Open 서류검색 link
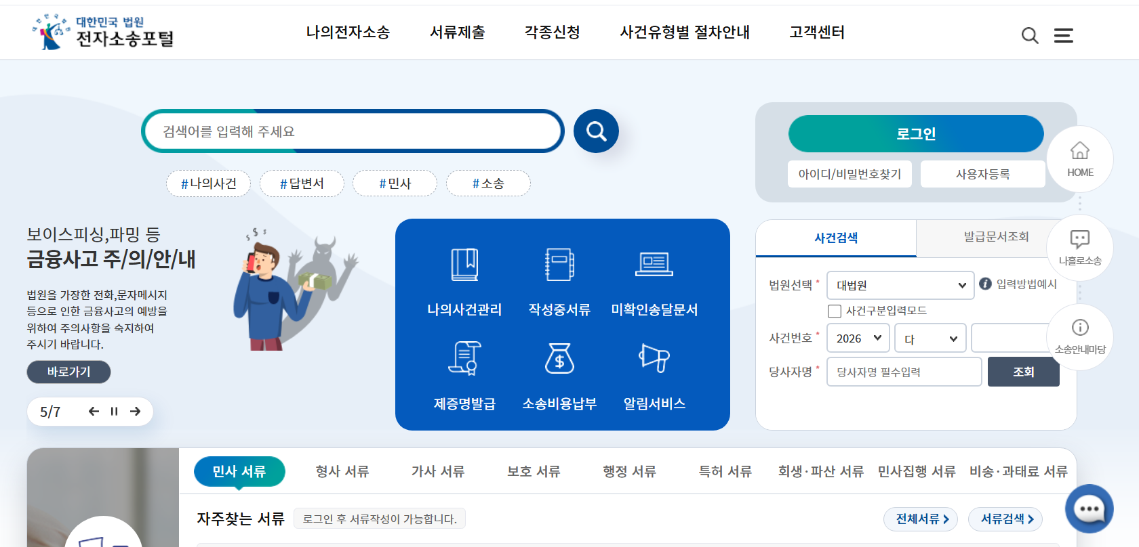 (x=1005, y=519)
